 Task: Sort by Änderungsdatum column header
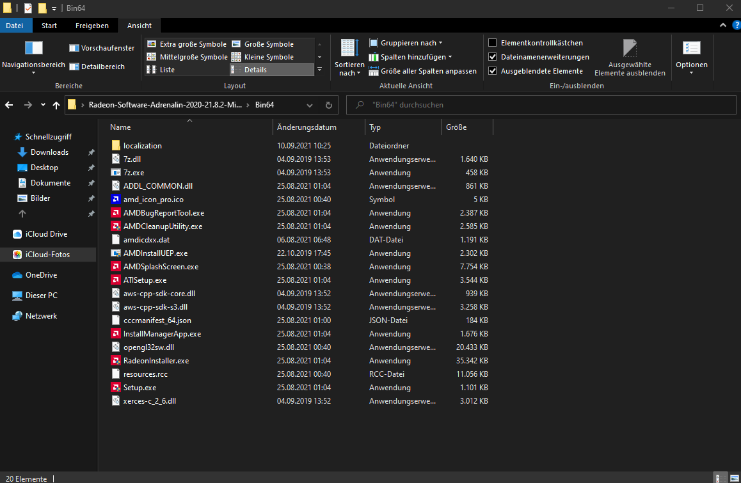(x=319, y=127)
